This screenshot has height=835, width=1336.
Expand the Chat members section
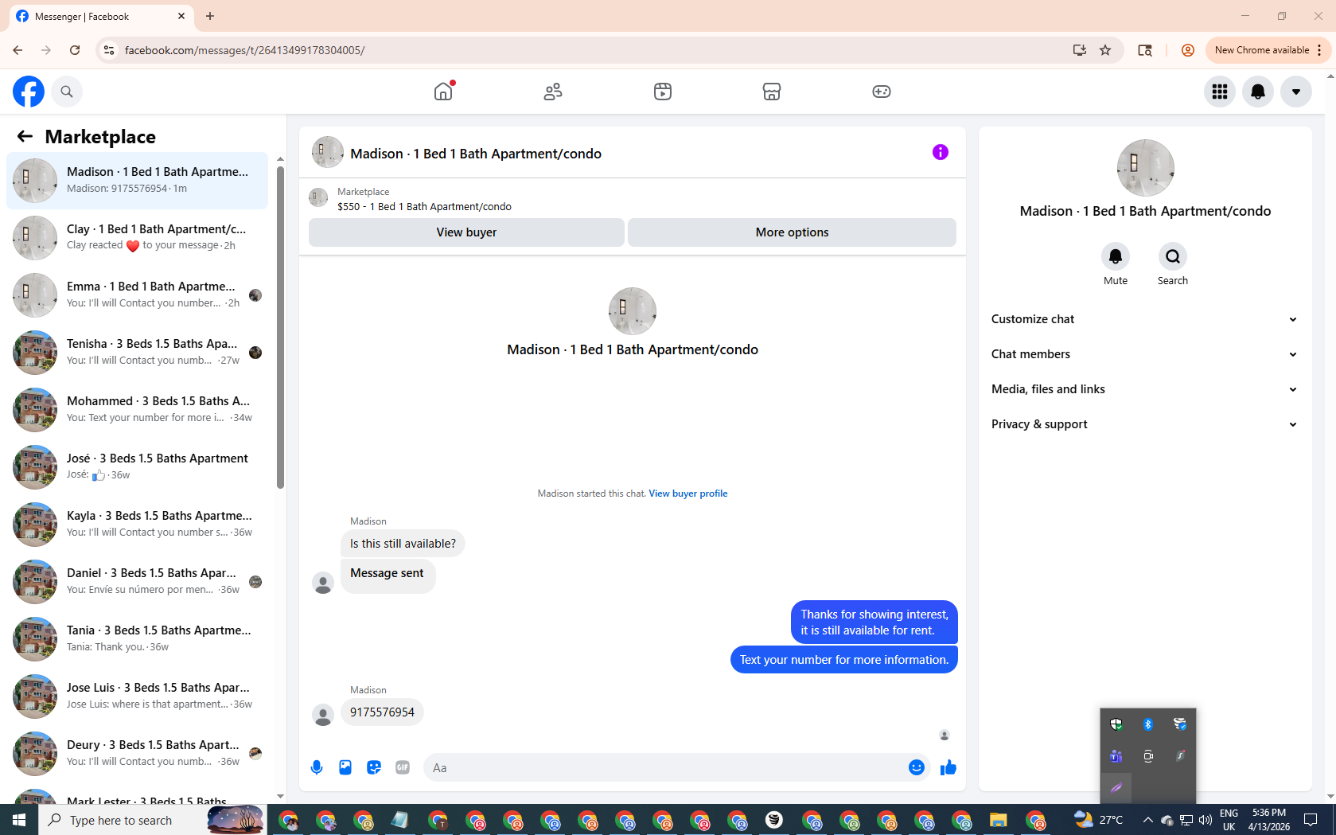pyautogui.click(x=1145, y=354)
